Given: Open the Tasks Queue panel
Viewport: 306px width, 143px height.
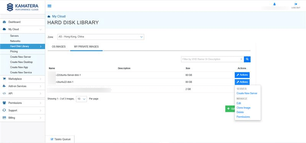Looking at the screenshot, I should pos(60,139).
